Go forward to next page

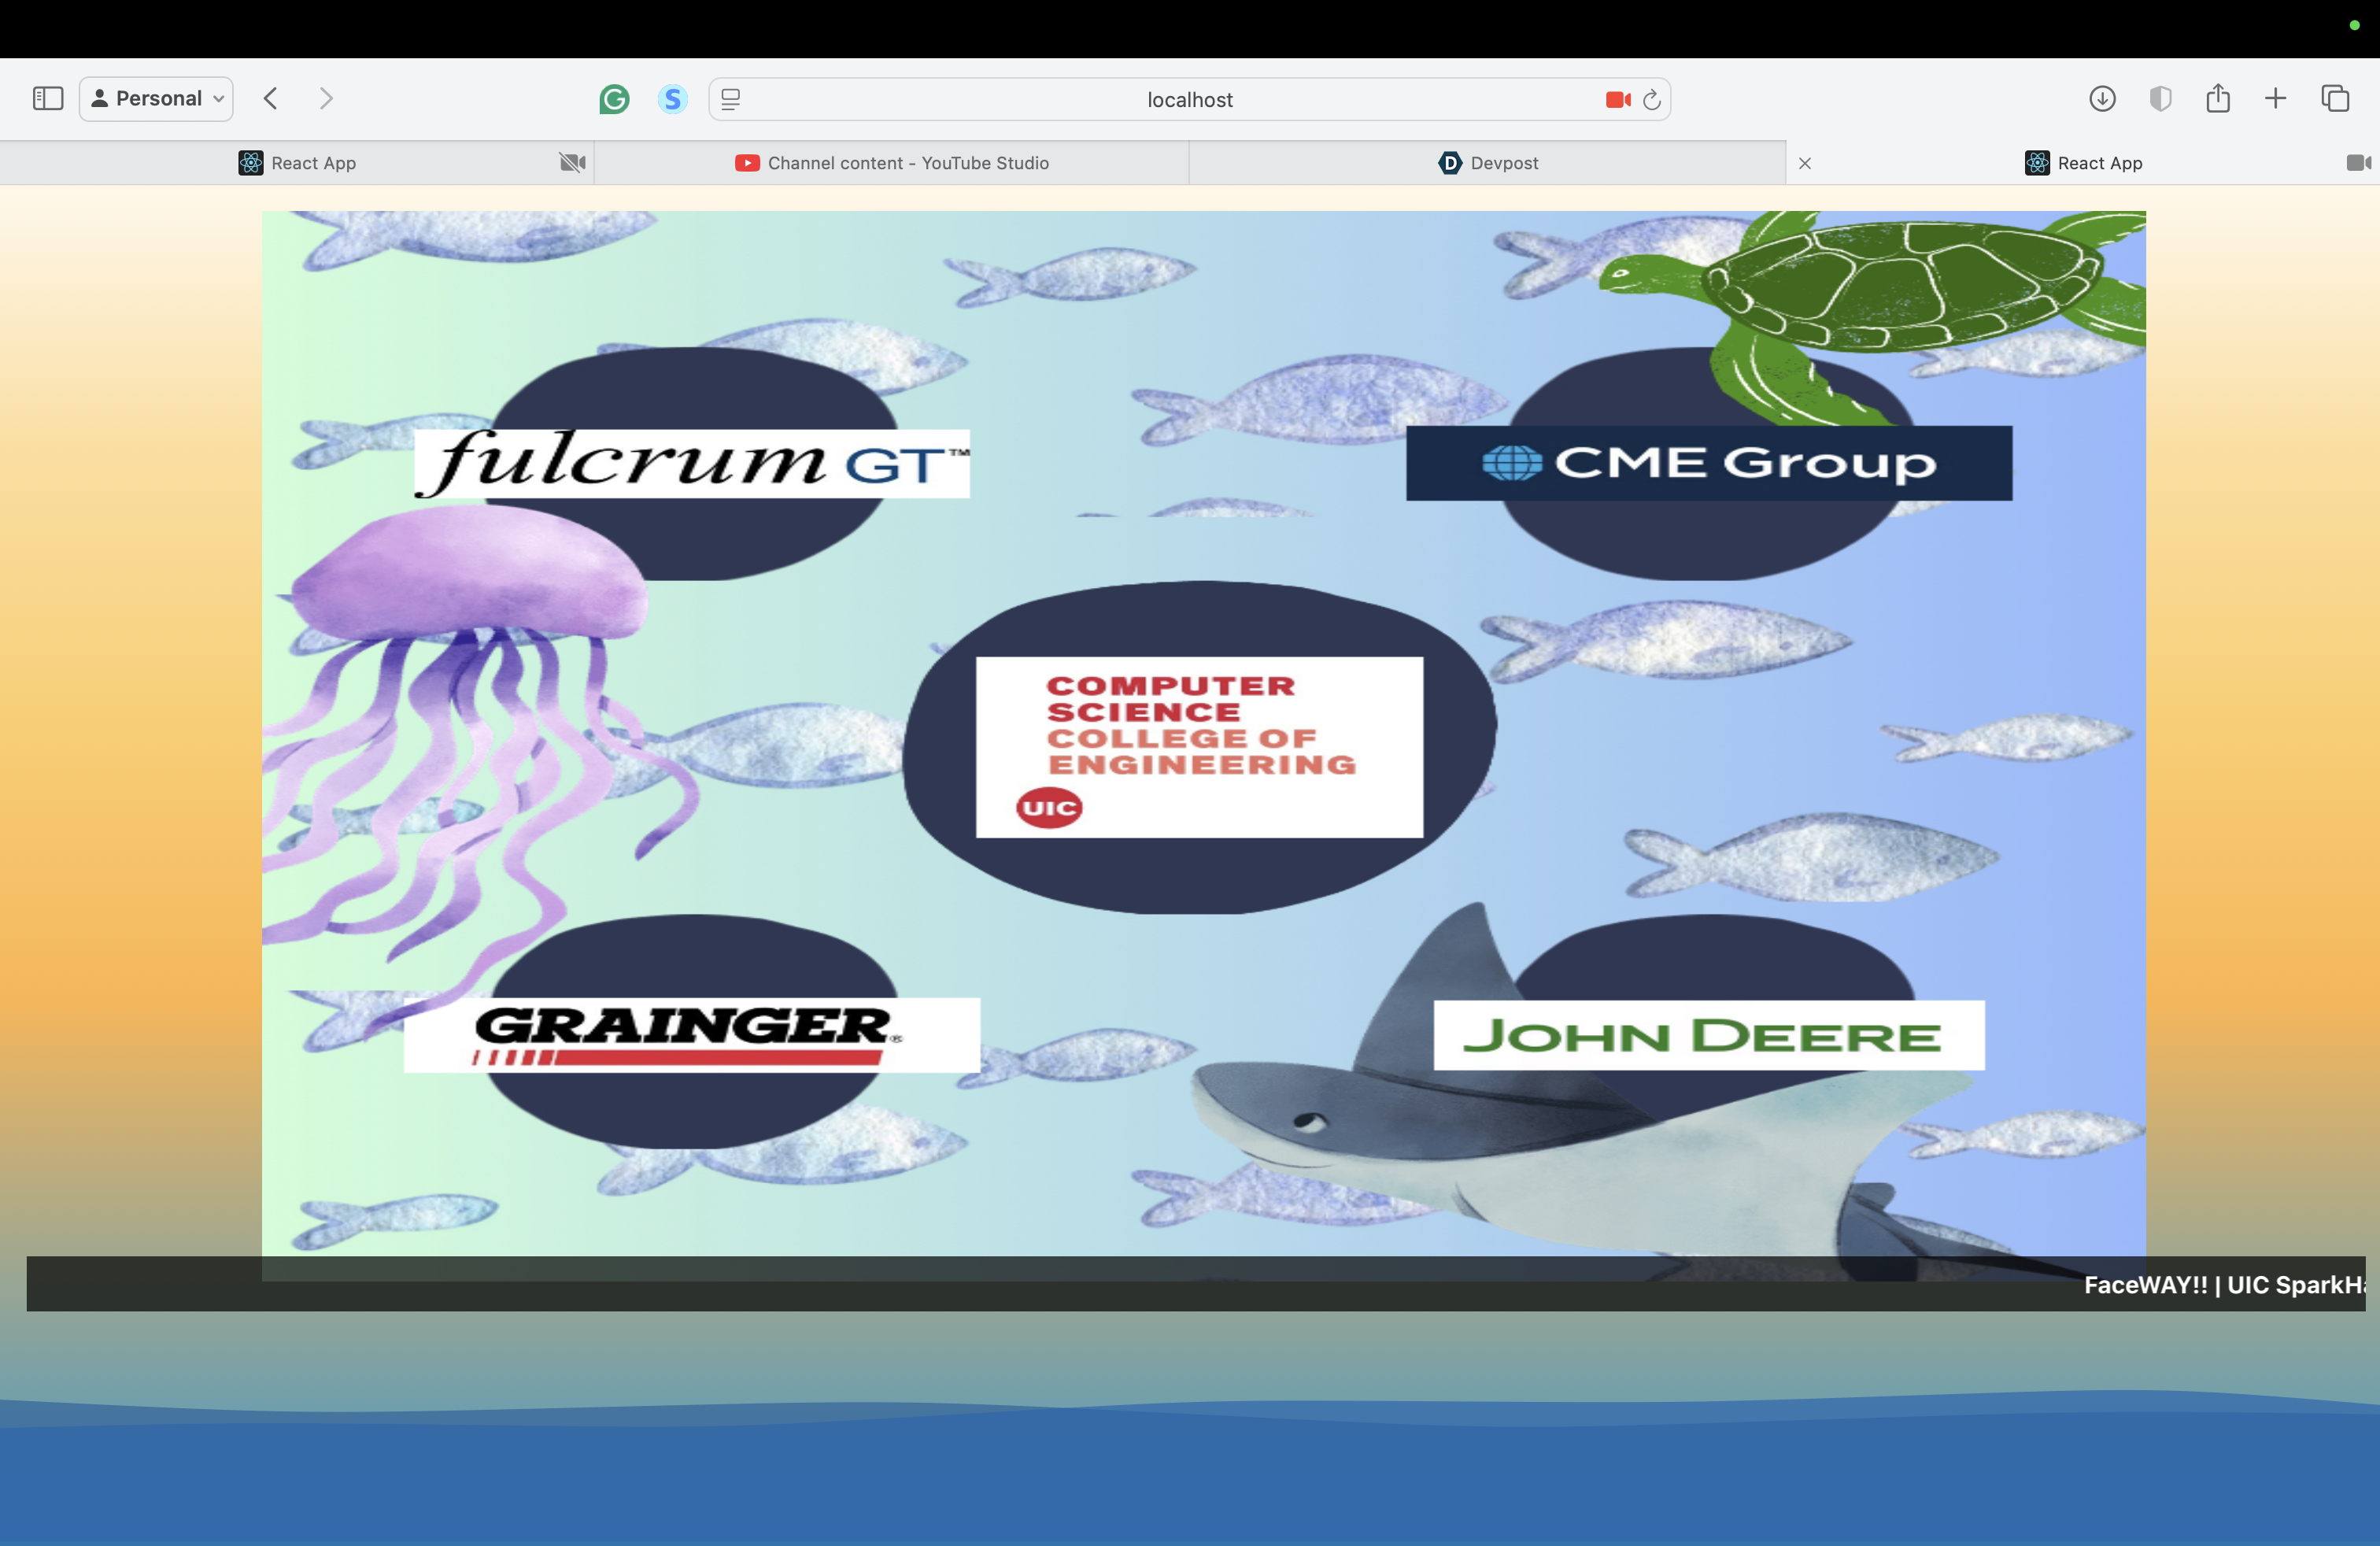(x=326, y=98)
